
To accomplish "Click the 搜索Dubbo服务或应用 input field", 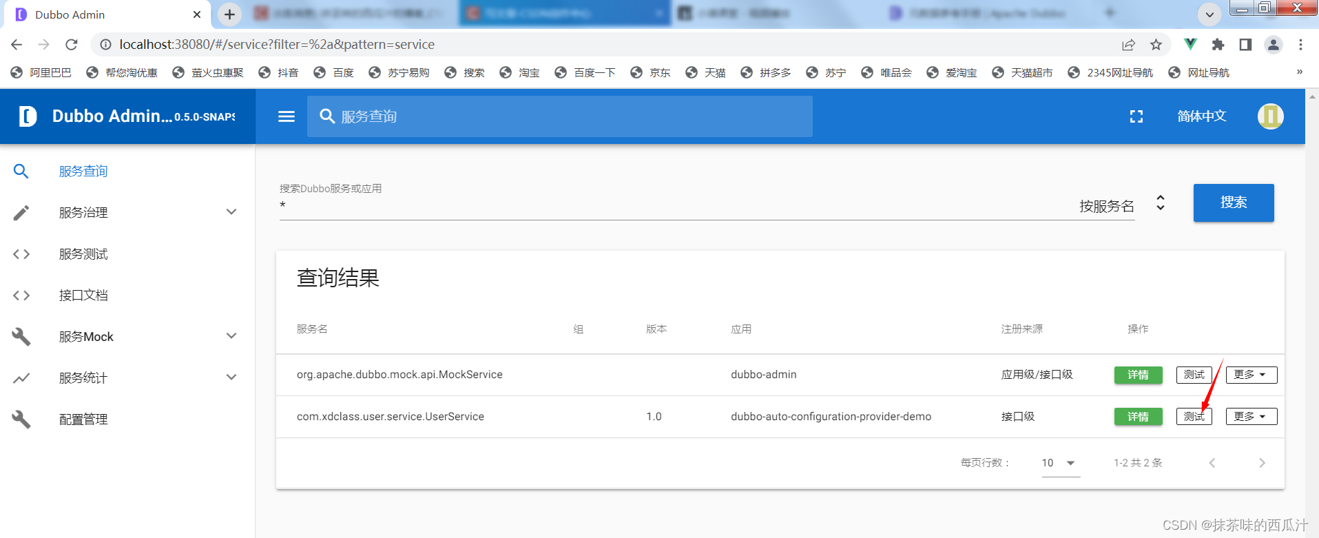I will tap(675, 205).
